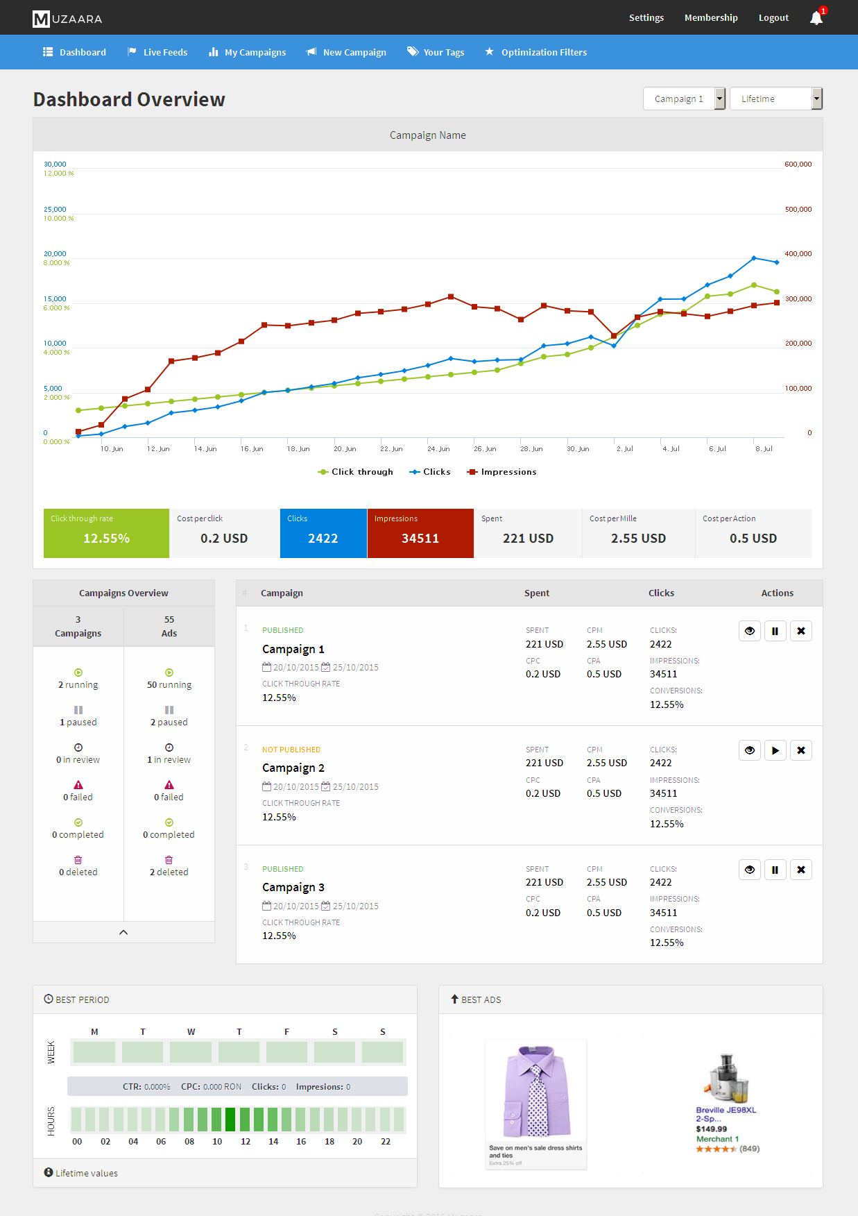Open the Settings link

tap(646, 17)
